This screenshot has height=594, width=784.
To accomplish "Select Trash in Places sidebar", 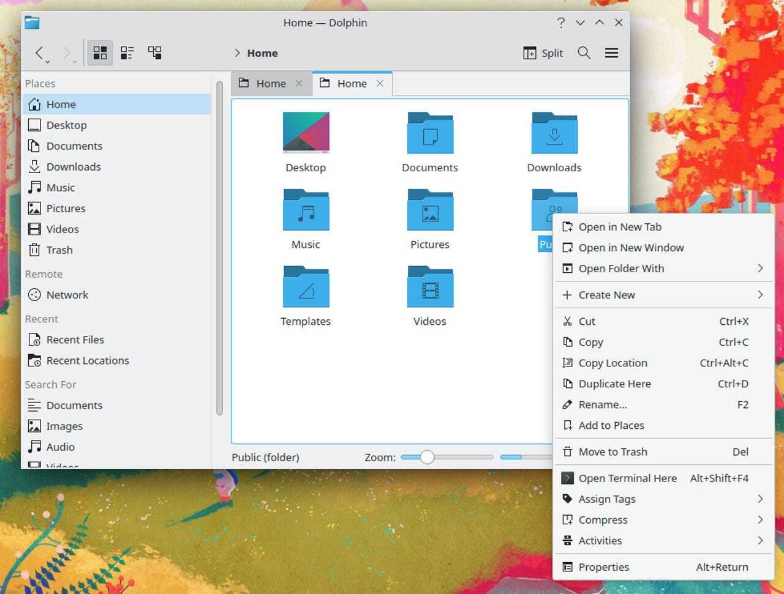I will click(59, 250).
